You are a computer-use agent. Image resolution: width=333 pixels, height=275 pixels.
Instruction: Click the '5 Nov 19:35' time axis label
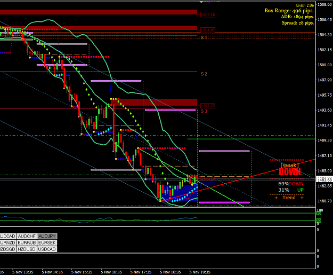(x=200, y=272)
